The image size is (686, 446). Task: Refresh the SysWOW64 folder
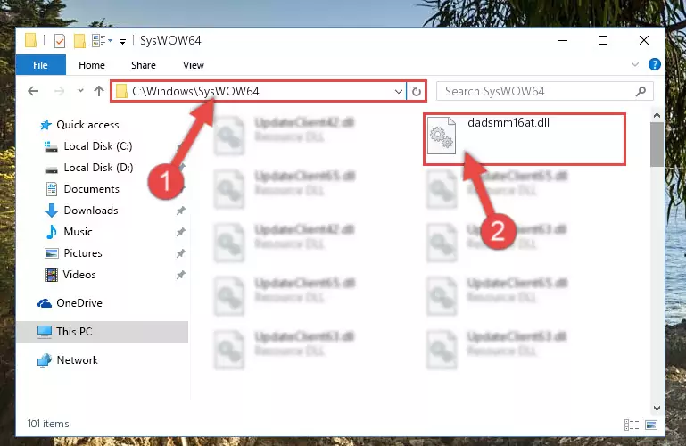416,91
